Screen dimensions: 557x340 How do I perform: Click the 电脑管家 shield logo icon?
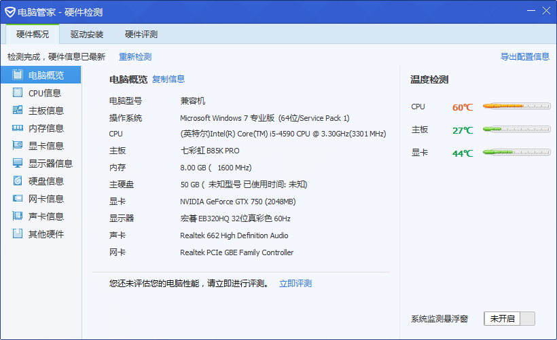10,12
